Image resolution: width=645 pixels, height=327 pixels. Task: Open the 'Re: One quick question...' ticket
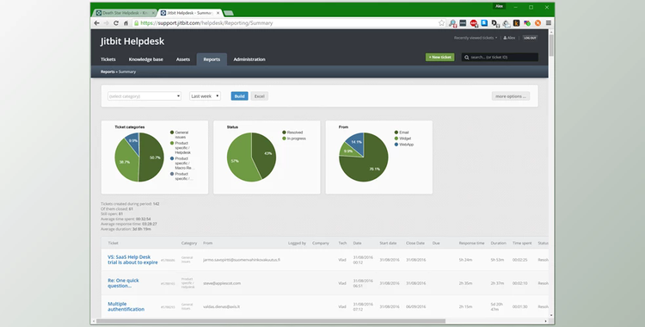coord(123,283)
